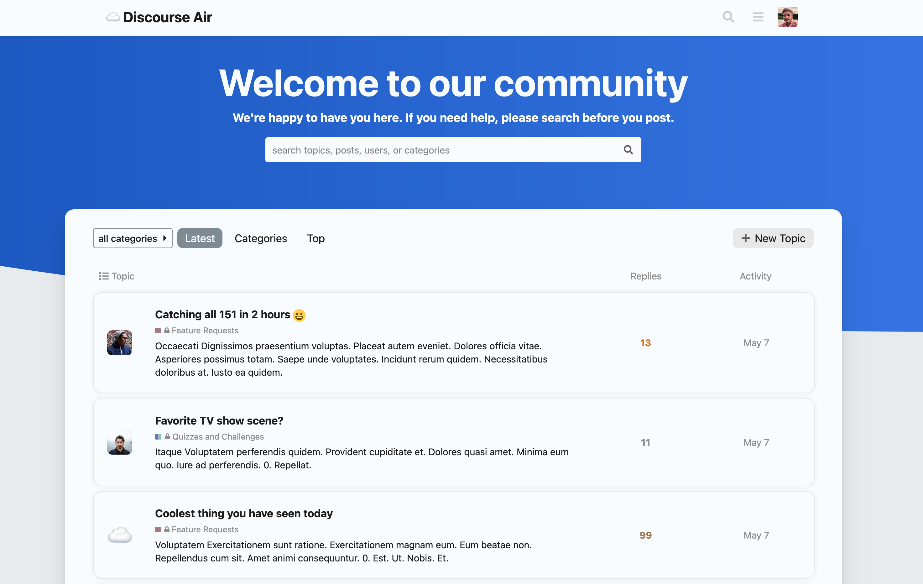Sort topics by the Replies column header
This screenshot has width=923, height=584.
click(x=645, y=276)
